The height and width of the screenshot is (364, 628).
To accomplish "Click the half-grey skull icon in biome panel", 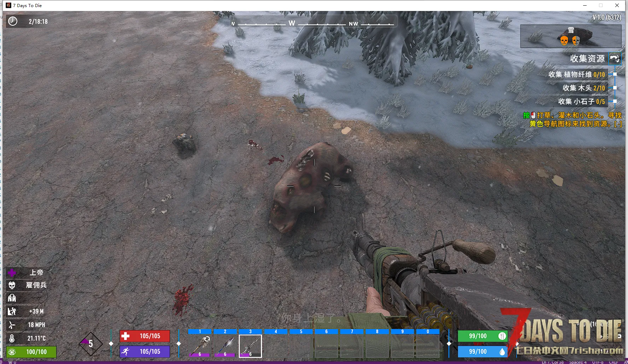I will (x=576, y=41).
